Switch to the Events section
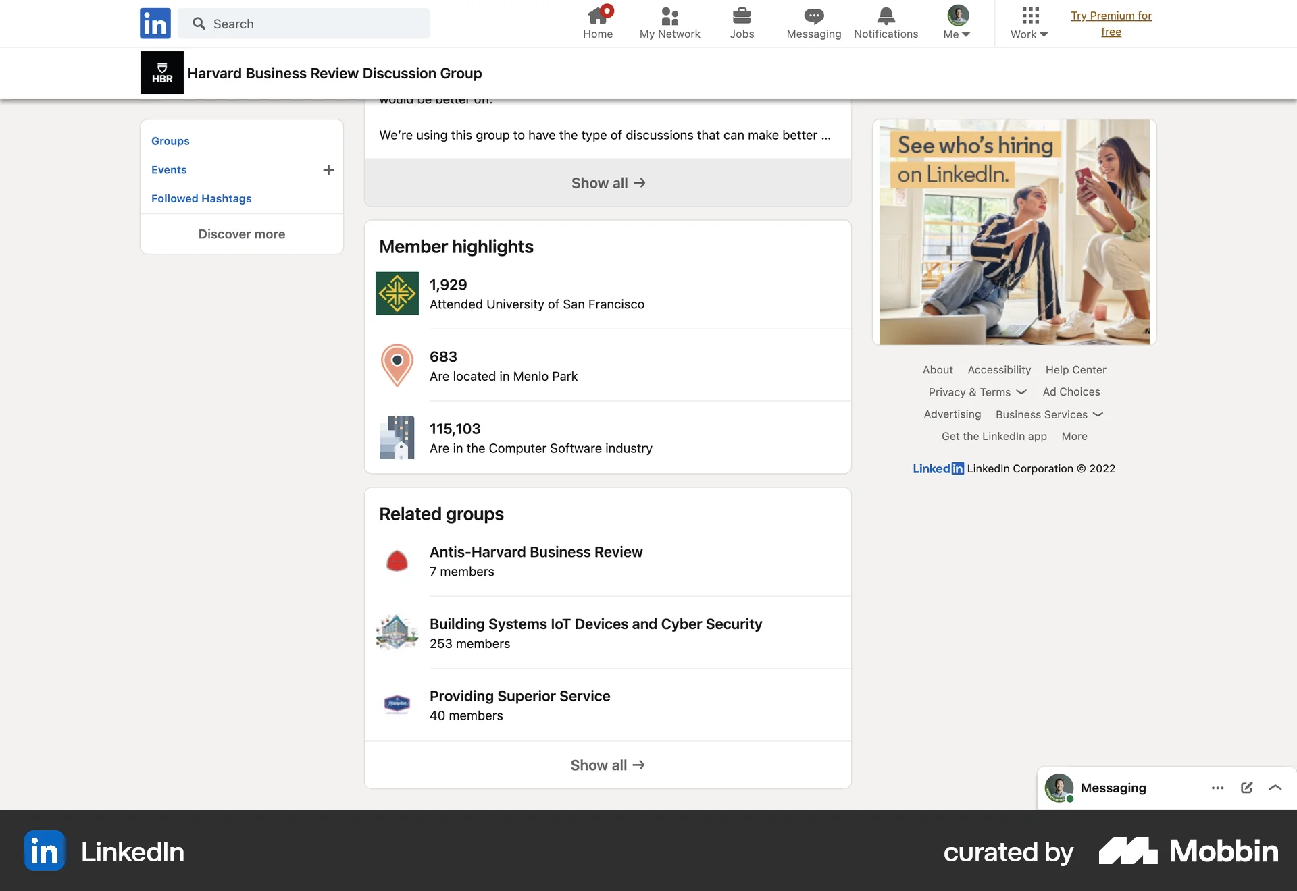Image resolution: width=1297 pixels, height=891 pixels. click(x=169, y=169)
